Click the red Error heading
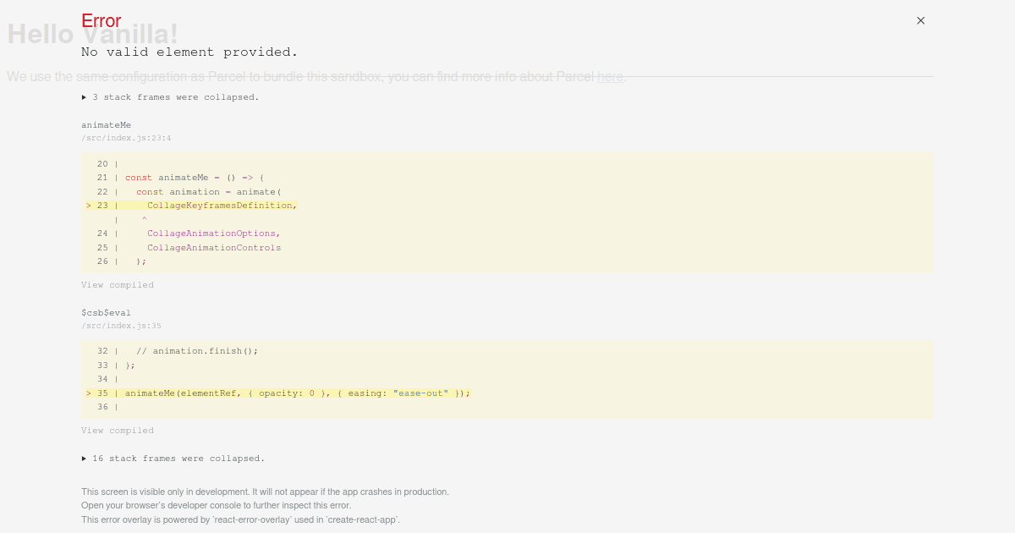The height and width of the screenshot is (533, 1015). click(101, 21)
